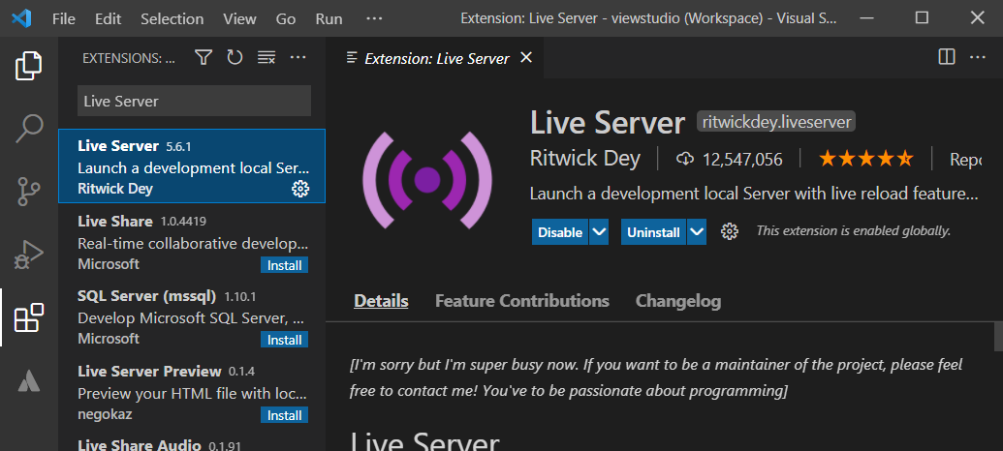
Task: Install the Live Share extension
Action: coord(285,265)
